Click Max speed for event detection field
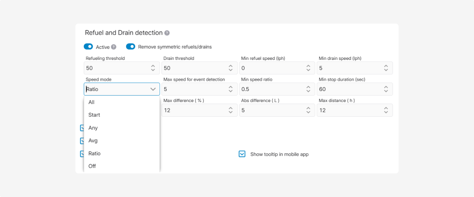The height and width of the screenshot is (197, 474). point(193,89)
